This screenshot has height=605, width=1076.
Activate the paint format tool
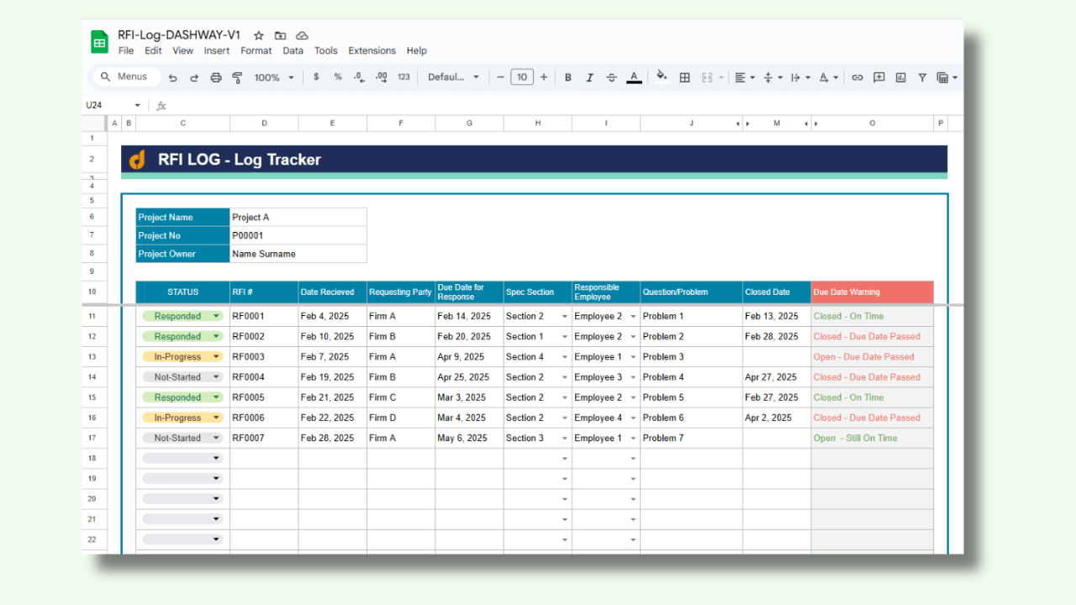237,77
